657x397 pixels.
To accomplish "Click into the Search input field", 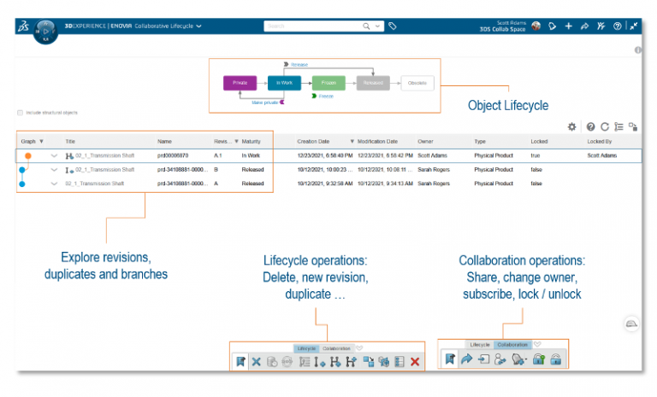I will pos(313,26).
